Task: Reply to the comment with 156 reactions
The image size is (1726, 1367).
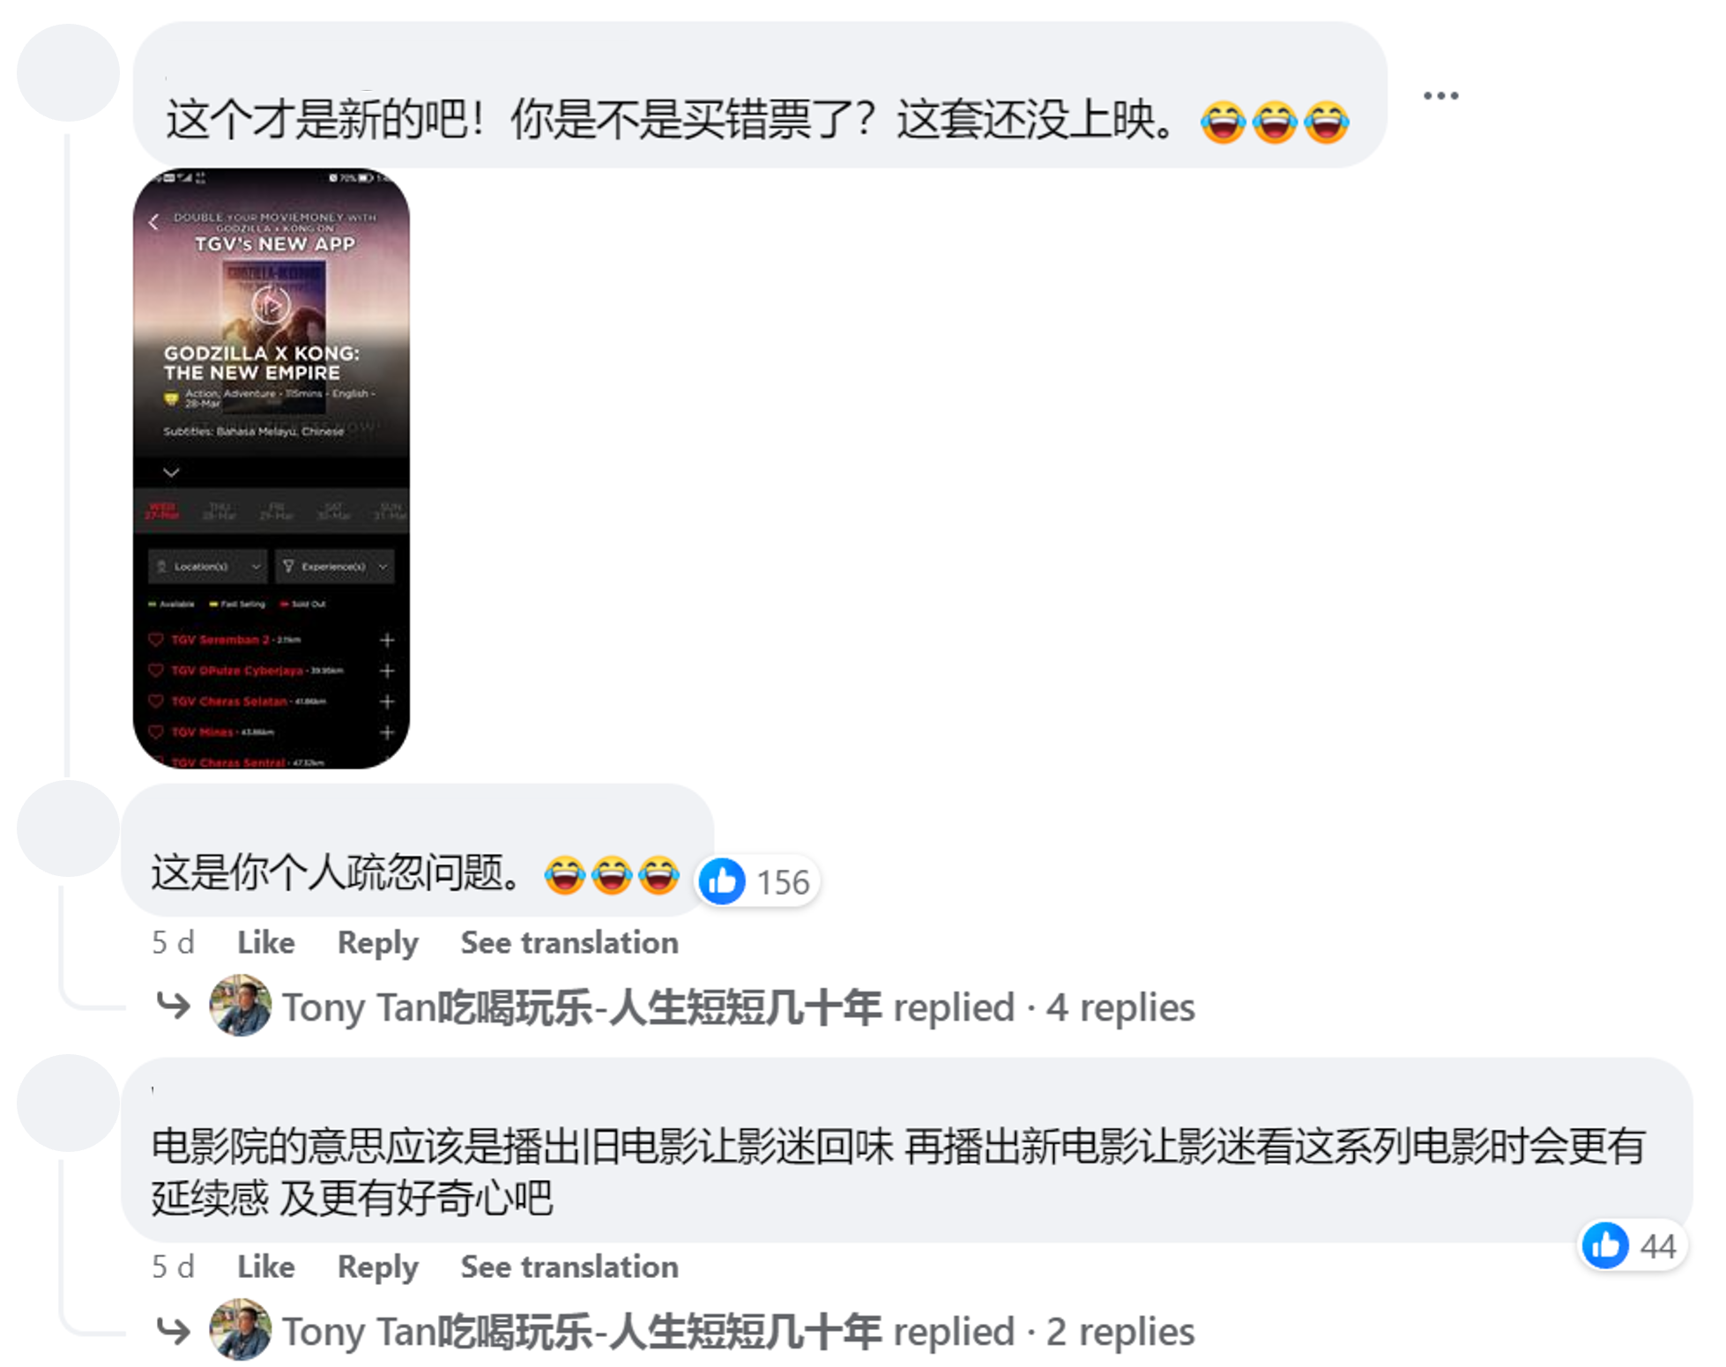Action: coord(377,942)
